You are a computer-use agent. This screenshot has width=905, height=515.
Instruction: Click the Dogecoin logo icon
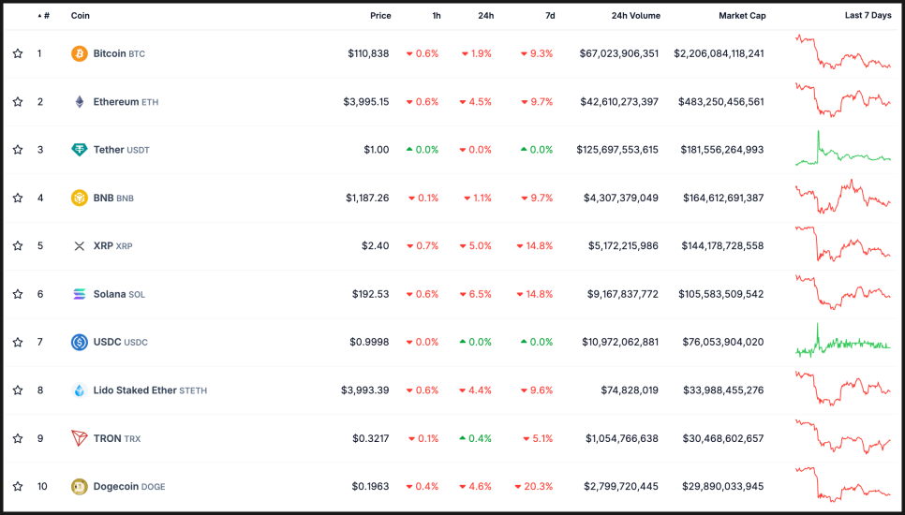pos(80,487)
